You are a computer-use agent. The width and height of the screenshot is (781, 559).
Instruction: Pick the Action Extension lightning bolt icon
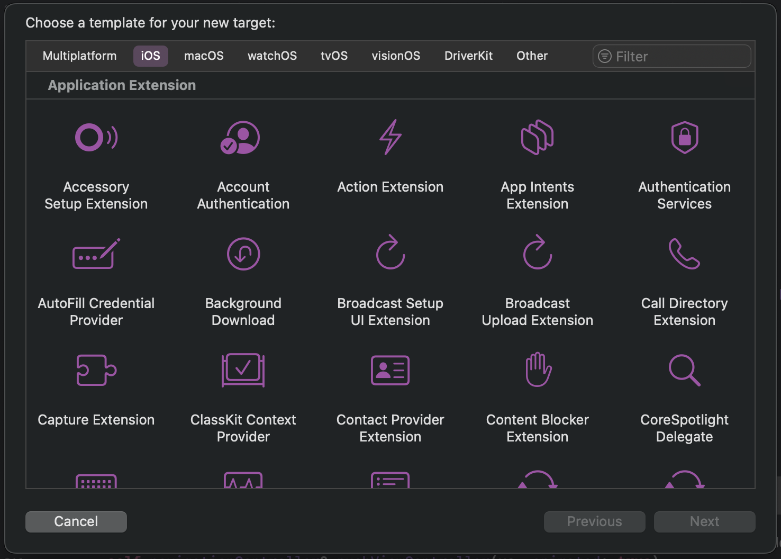390,138
